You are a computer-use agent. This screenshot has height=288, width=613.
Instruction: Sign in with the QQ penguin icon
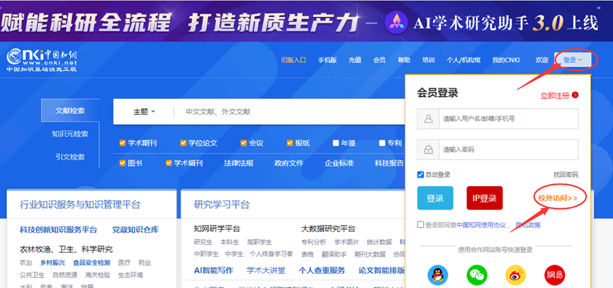coord(437,275)
